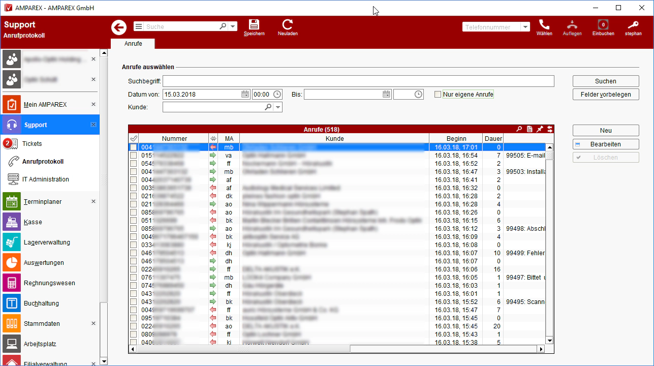Screen dimensions: 654x366
Task: Click the Felder vorbelegen button
Action: 605,95
